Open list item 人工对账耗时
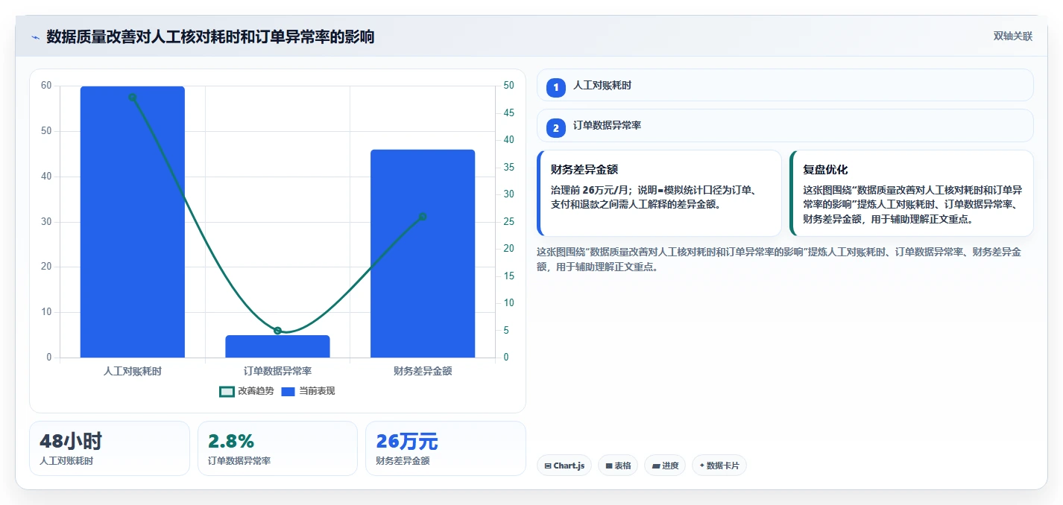1063x505 pixels. tap(785, 85)
